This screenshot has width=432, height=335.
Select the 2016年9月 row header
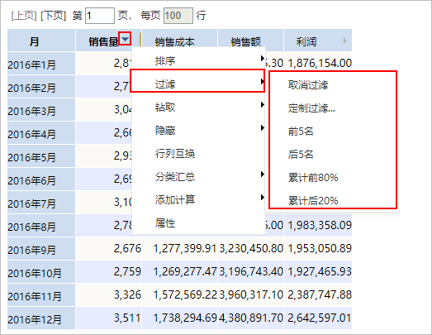pyautogui.click(x=41, y=249)
